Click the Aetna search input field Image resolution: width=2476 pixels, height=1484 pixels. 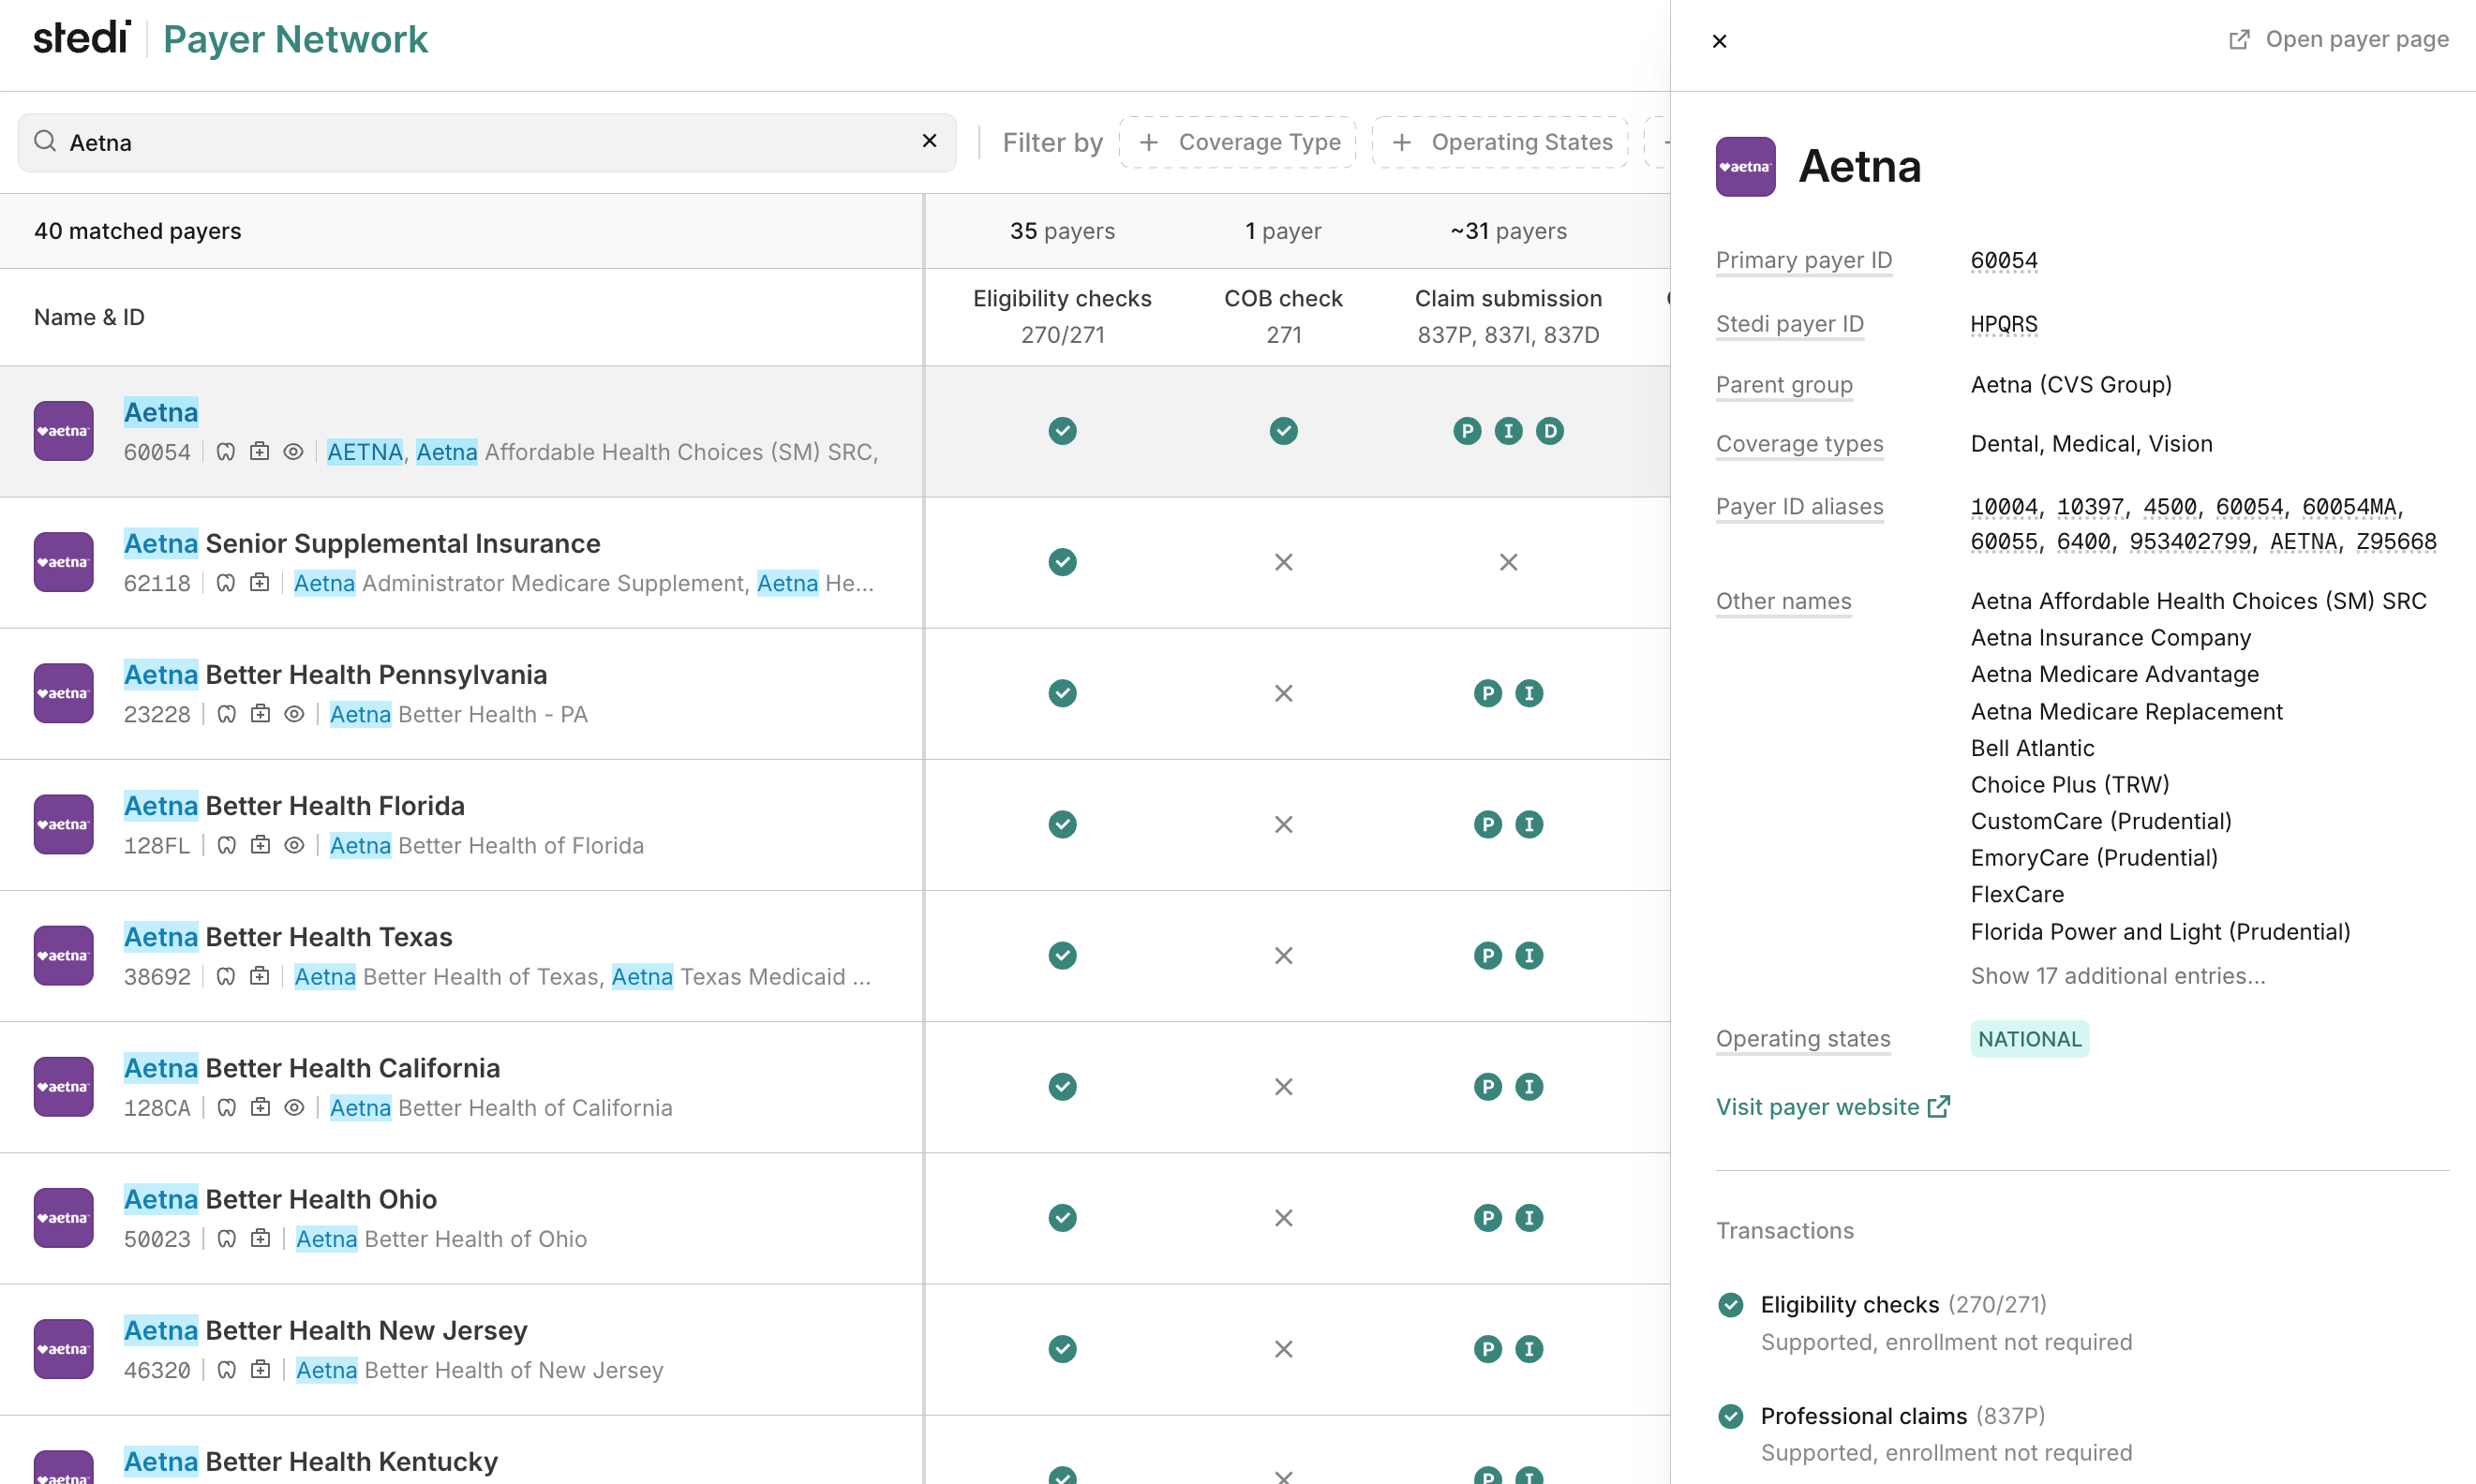tap(487, 142)
